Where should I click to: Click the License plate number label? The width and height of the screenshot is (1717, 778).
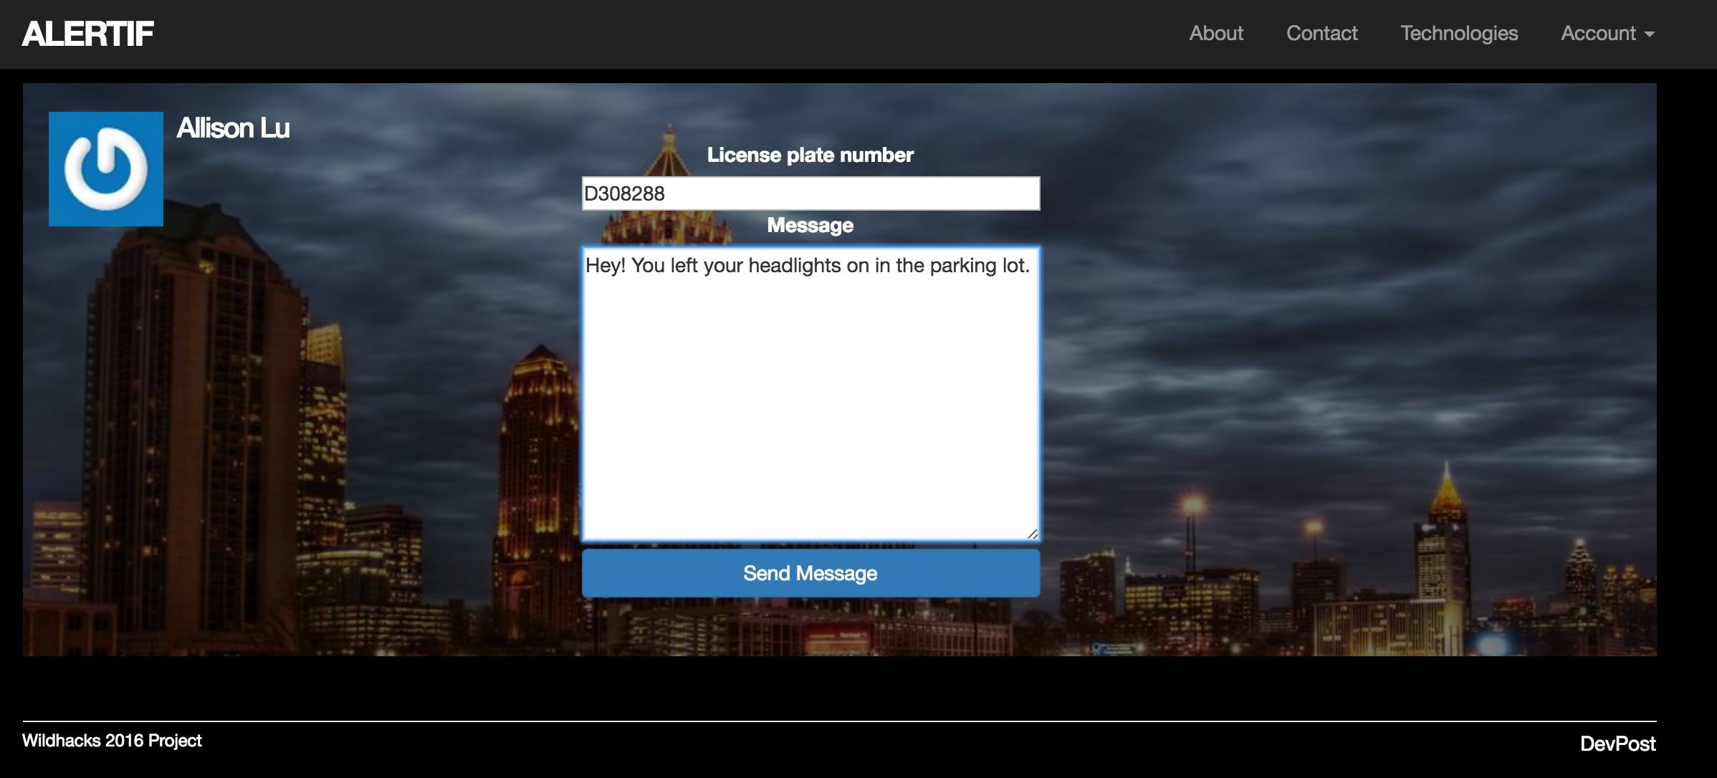tap(810, 155)
